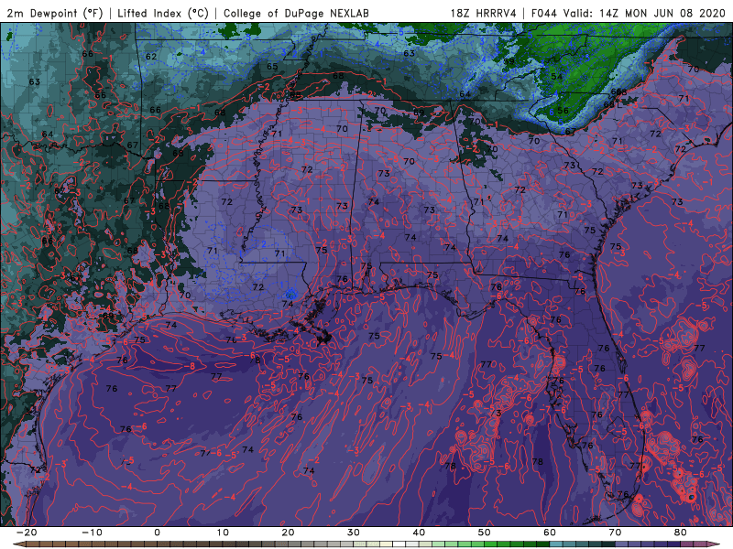This screenshot has height=549, width=733.
Task: Click the '-8' lifted index contour label
Action: point(190,367)
